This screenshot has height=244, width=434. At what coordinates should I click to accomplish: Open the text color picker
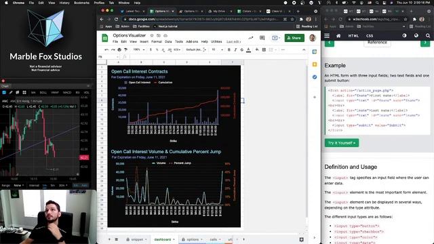tap(249, 49)
